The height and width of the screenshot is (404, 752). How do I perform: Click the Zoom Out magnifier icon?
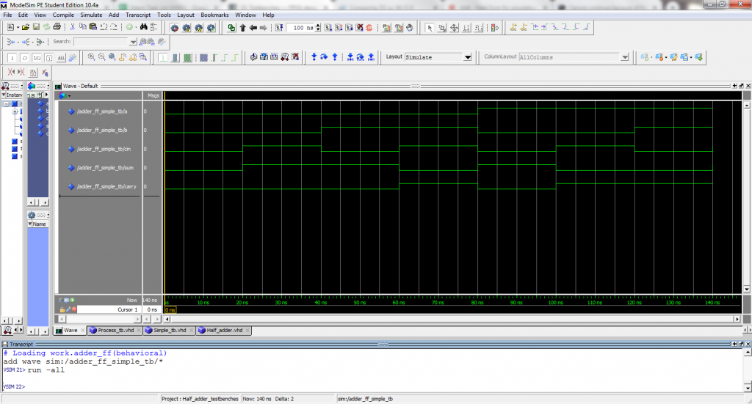(101, 57)
